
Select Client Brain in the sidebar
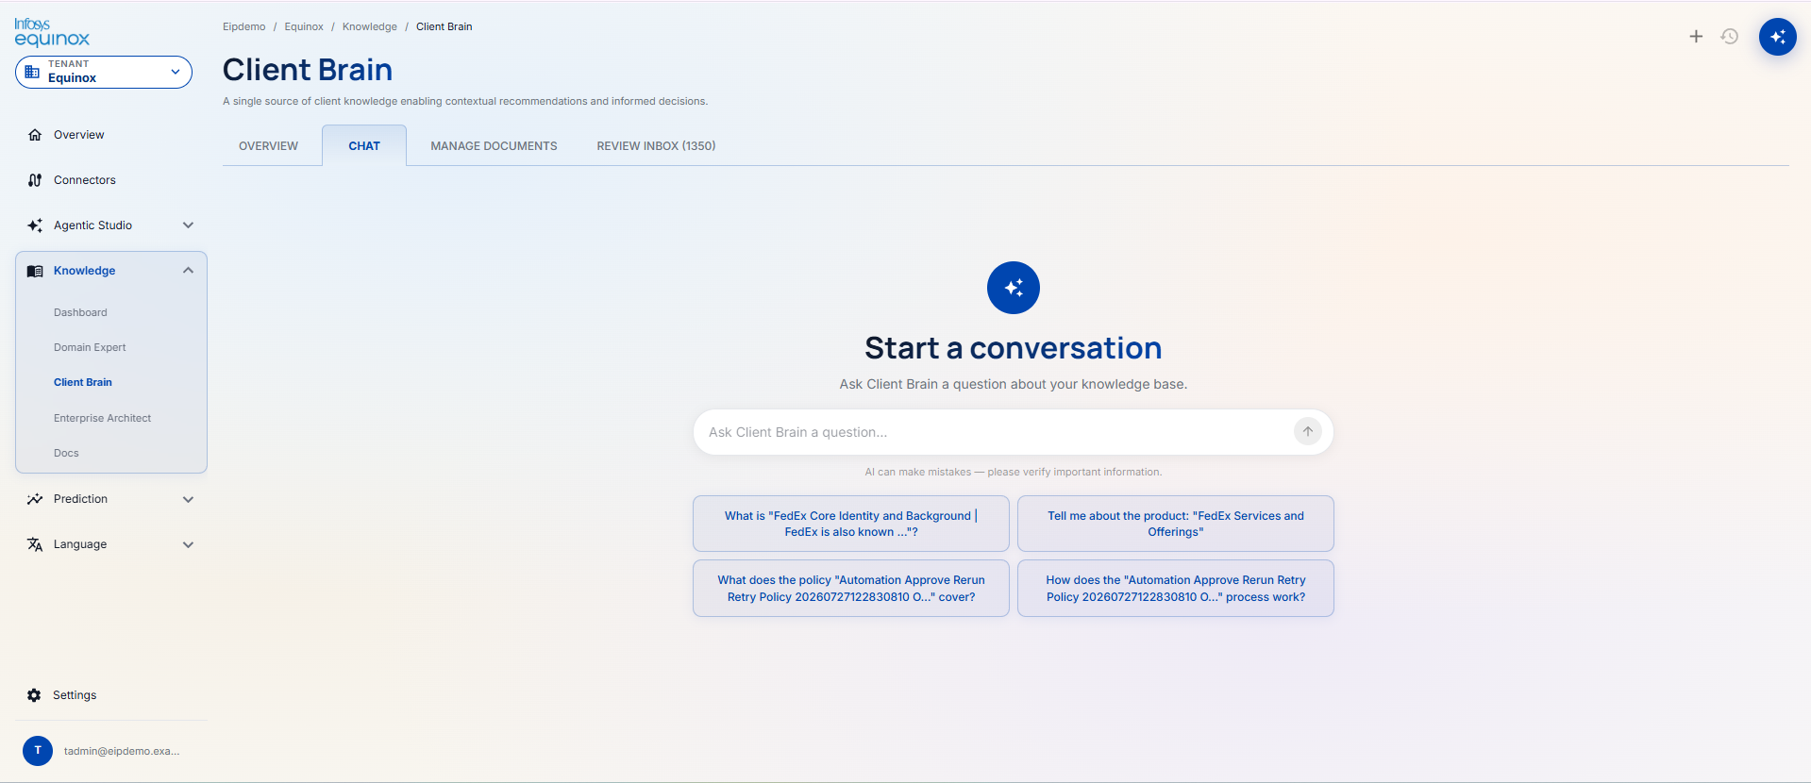click(x=83, y=382)
